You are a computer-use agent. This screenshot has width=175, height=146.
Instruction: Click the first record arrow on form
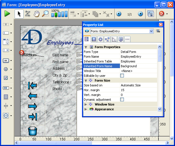(x=33, y=85)
